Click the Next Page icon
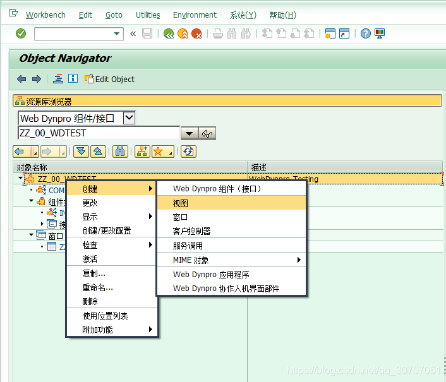The width and height of the screenshot is (446, 382). coord(295,33)
